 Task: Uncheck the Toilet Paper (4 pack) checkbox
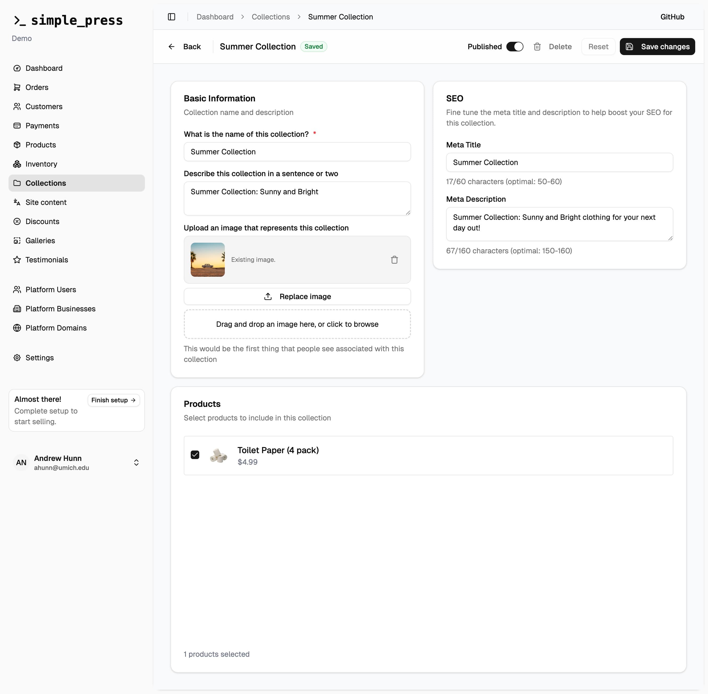pyautogui.click(x=195, y=455)
